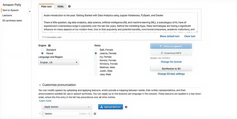This screenshot has height=119, width=237.
Task: Click the Engine info icon
Action: pos(49,46)
